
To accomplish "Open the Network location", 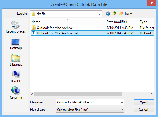I will point(16,93).
